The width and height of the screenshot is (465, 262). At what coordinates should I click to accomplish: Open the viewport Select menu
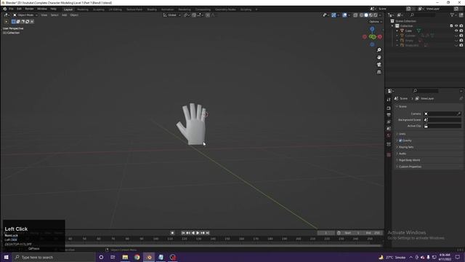54,15
